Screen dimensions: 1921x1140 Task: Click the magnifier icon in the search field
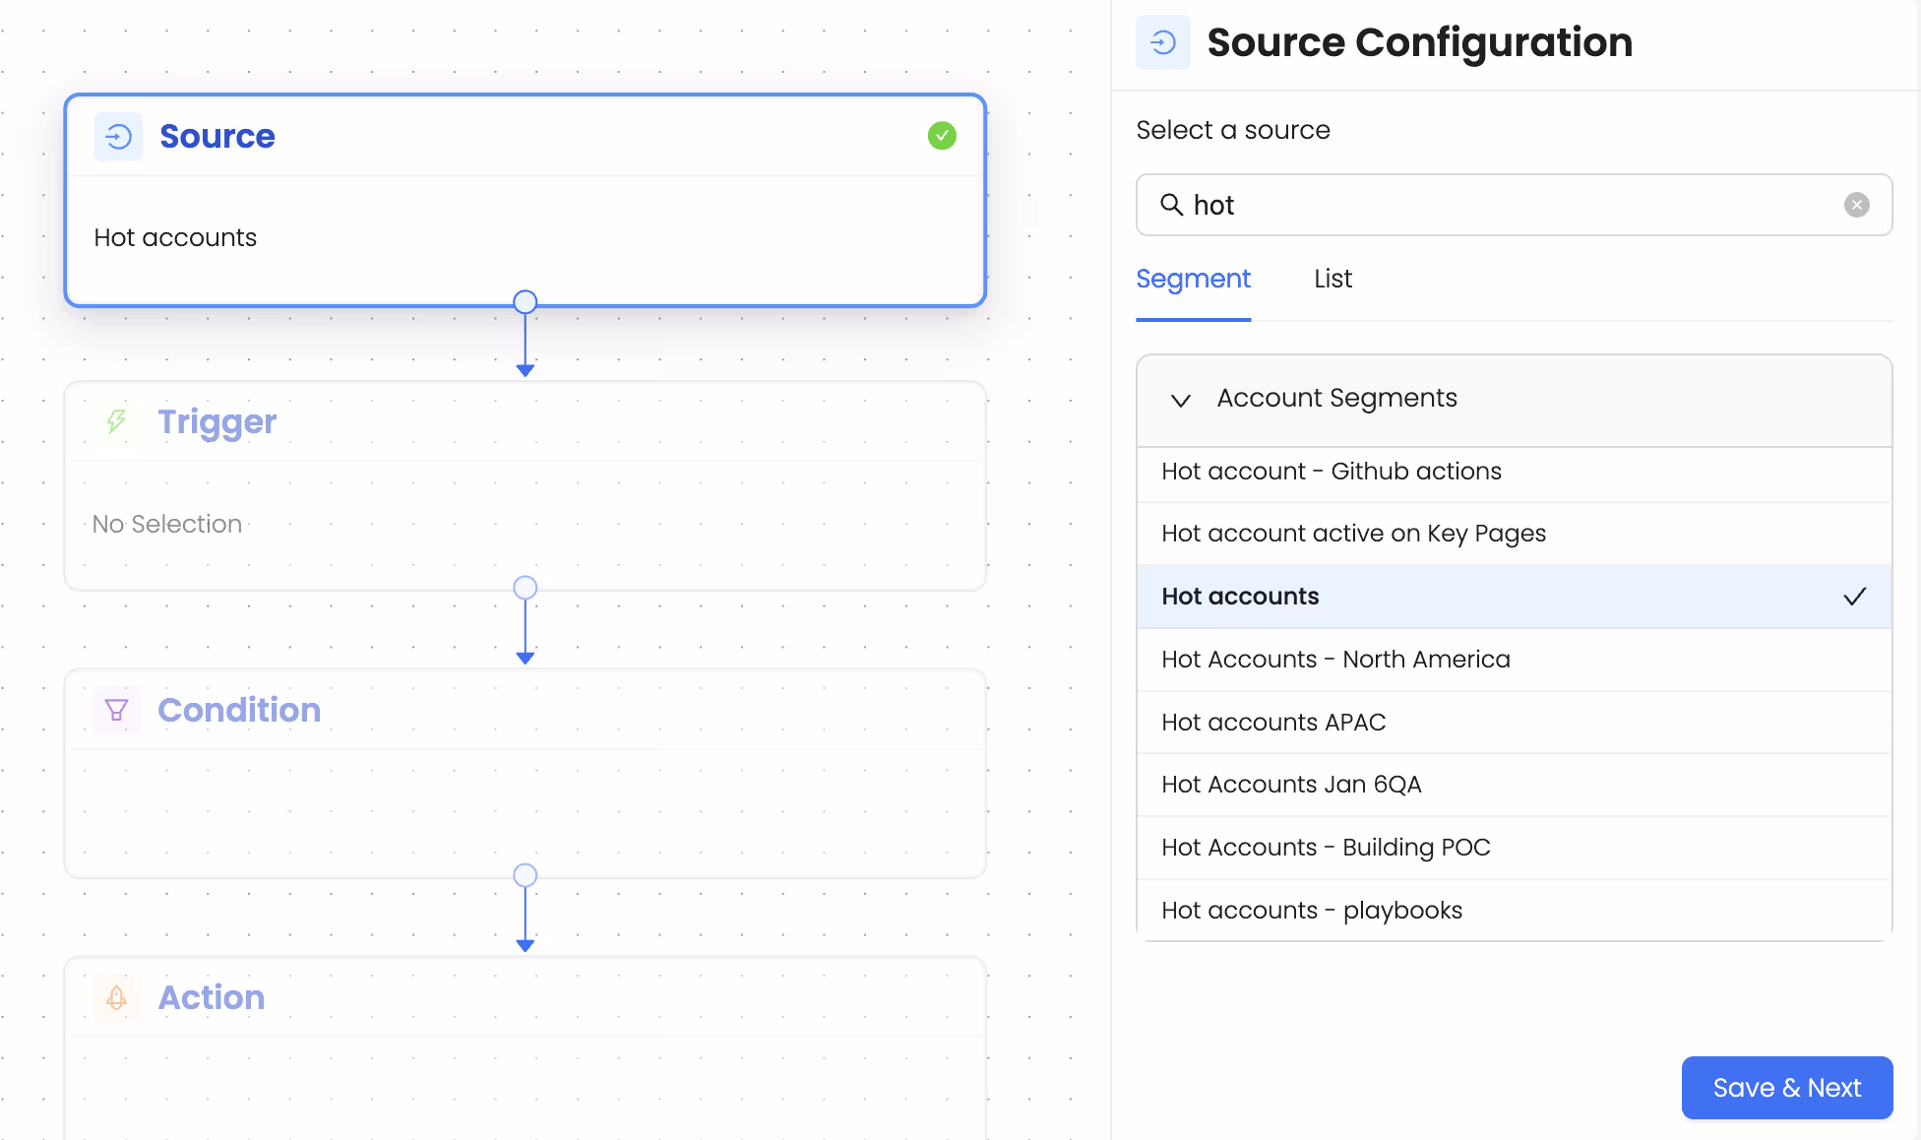point(1172,205)
